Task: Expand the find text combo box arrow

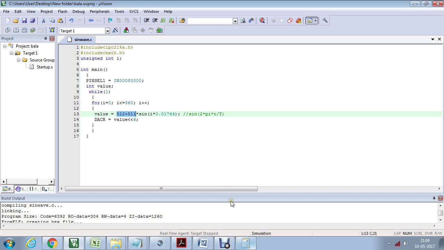Action: pos(235,21)
